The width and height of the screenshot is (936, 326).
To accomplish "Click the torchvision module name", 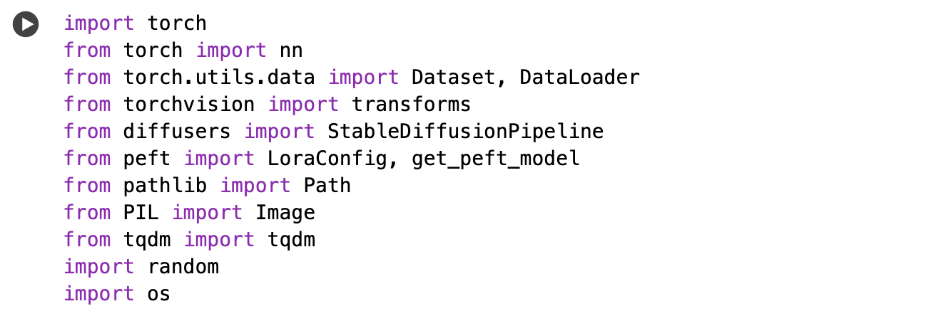I will 189,105.
